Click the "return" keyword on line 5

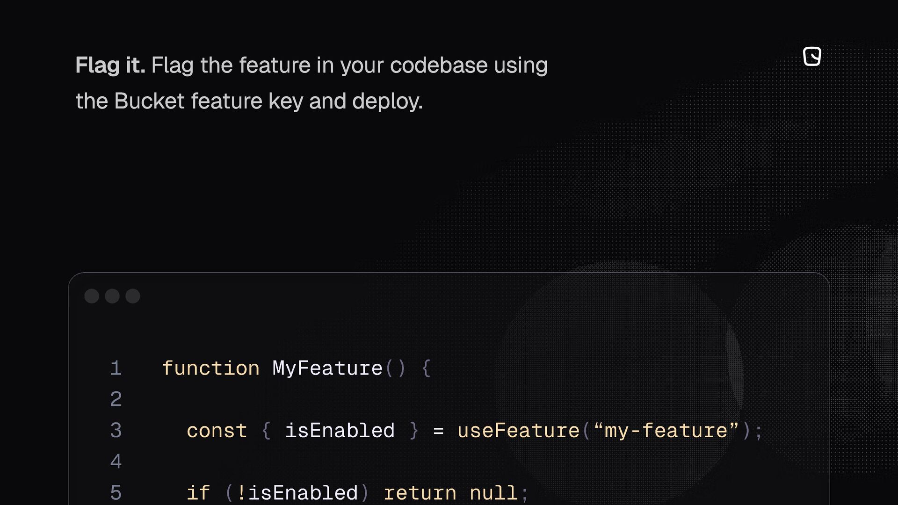(420, 493)
